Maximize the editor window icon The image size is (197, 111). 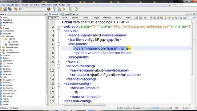coord(194,14)
